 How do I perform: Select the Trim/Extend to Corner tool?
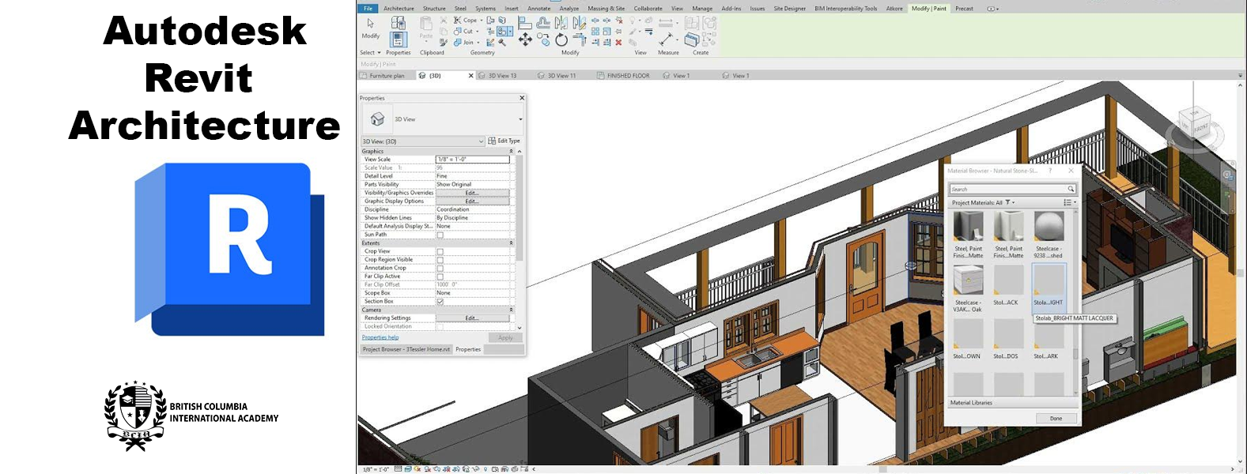tap(580, 39)
